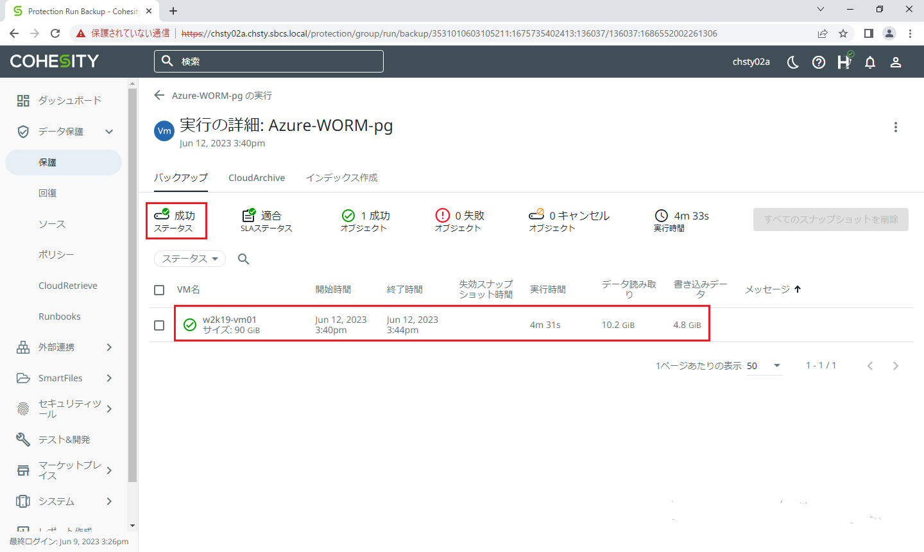Screen dimensions: 924x552
Task: Collapse the データ保護 menu chevron
Action: pyautogui.click(x=109, y=132)
